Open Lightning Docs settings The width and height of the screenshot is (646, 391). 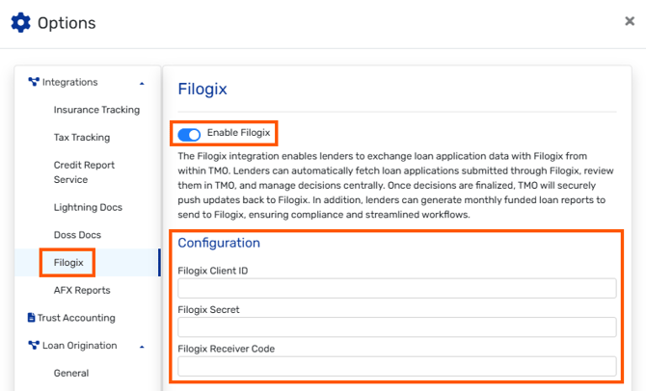(x=88, y=207)
